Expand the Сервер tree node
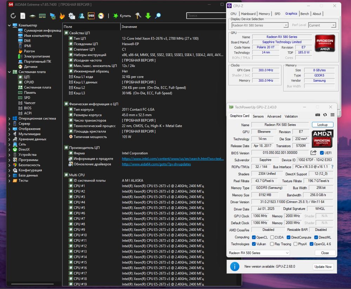 tap(9, 124)
